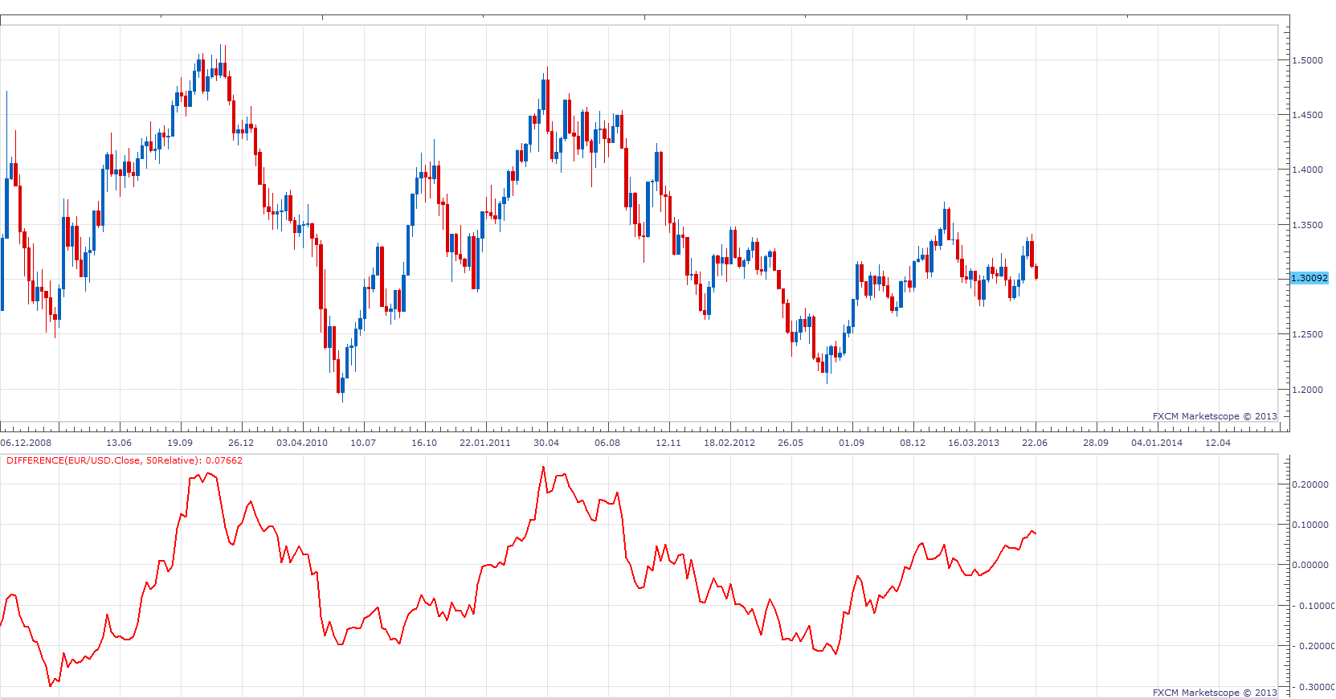Viewport: 1336px width, 699px height.
Task: Click the 12.11 date label
Action: coord(668,443)
